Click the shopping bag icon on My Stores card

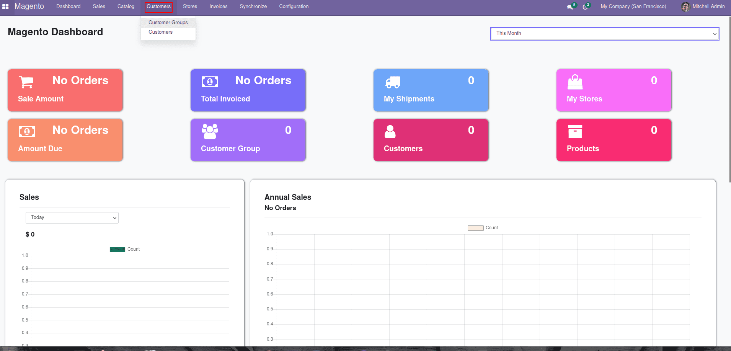click(x=575, y=82)
